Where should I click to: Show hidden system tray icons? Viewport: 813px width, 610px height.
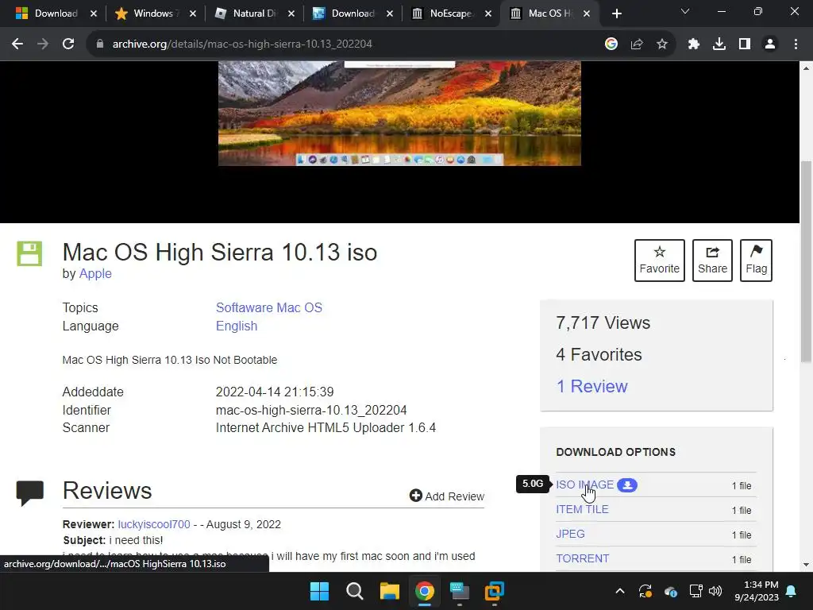click(x=619, y=591)
